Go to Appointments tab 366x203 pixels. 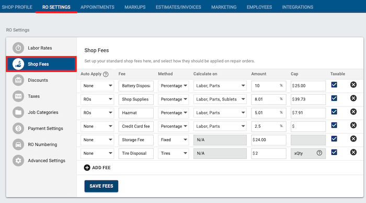[97, 7]
